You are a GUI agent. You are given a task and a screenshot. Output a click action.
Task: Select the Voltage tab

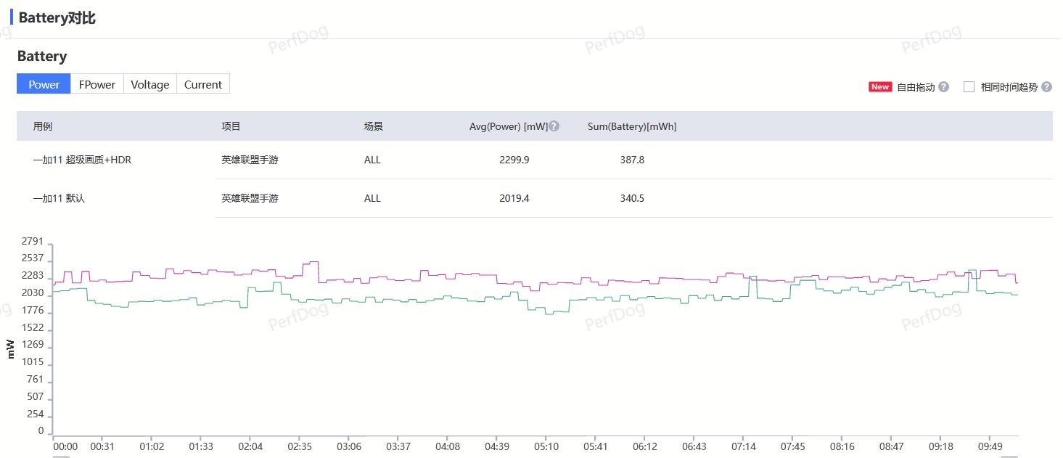[150, 84]
